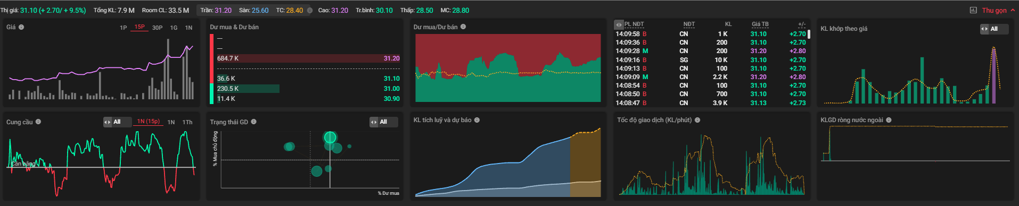Click the trade row at 14:08:47
This screenshot has height=206, width=1019.
711,103
